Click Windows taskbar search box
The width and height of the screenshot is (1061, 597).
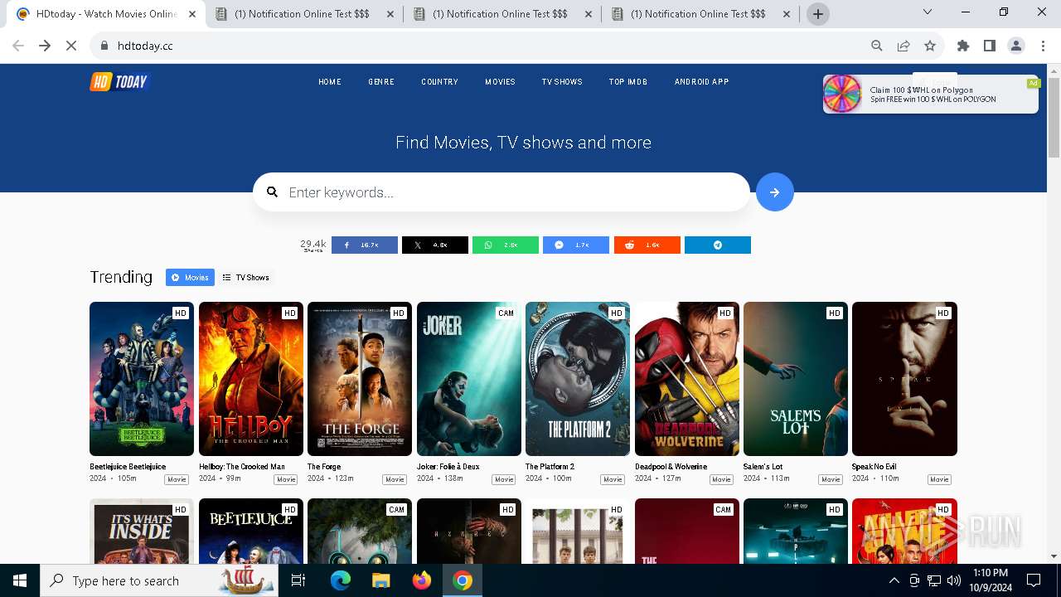[x=158, y=580]
